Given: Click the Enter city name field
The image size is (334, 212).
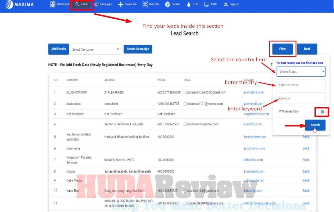Looking at the screenshot, I should point(301,85).
